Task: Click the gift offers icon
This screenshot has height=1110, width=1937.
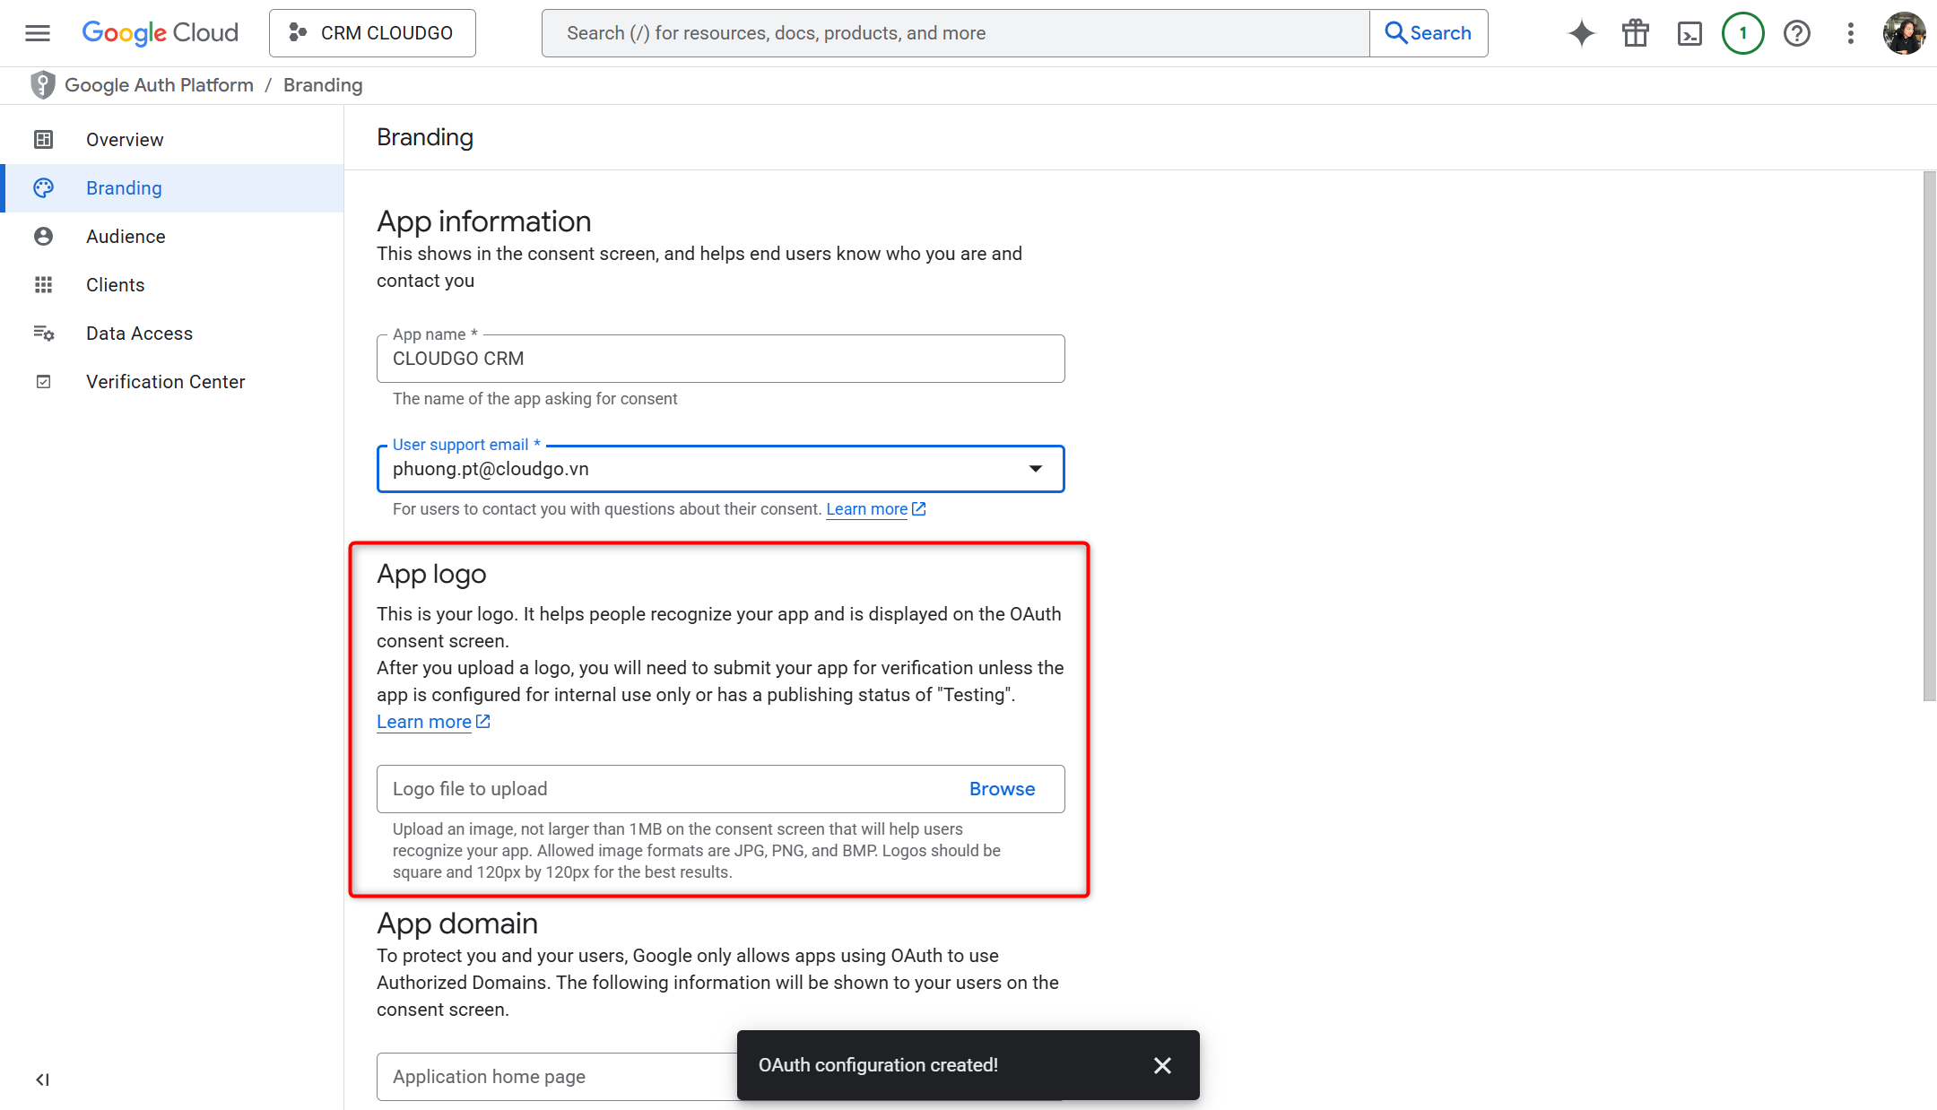Action: pyautogui.click(x=1635, y=32)
